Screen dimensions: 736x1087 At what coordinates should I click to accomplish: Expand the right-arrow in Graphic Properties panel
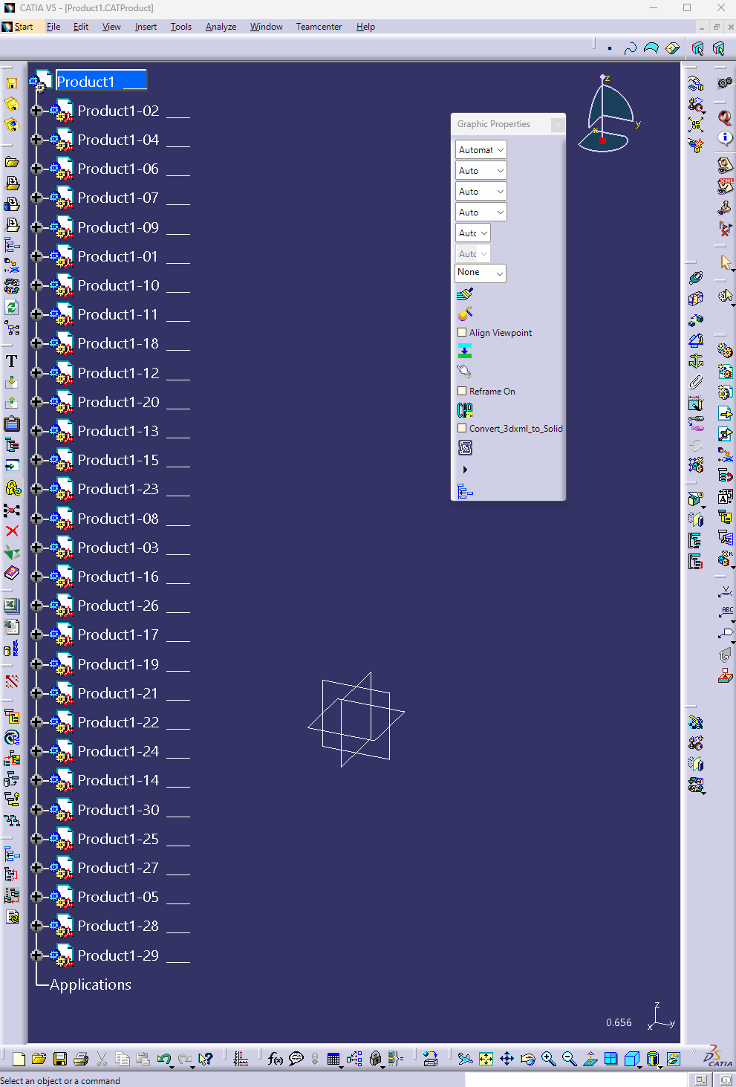[x=465, y=470]
